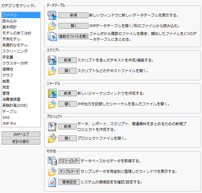Click the preferences checkmark document icon
The image size is (202, 193).
(x=52, y=182)
